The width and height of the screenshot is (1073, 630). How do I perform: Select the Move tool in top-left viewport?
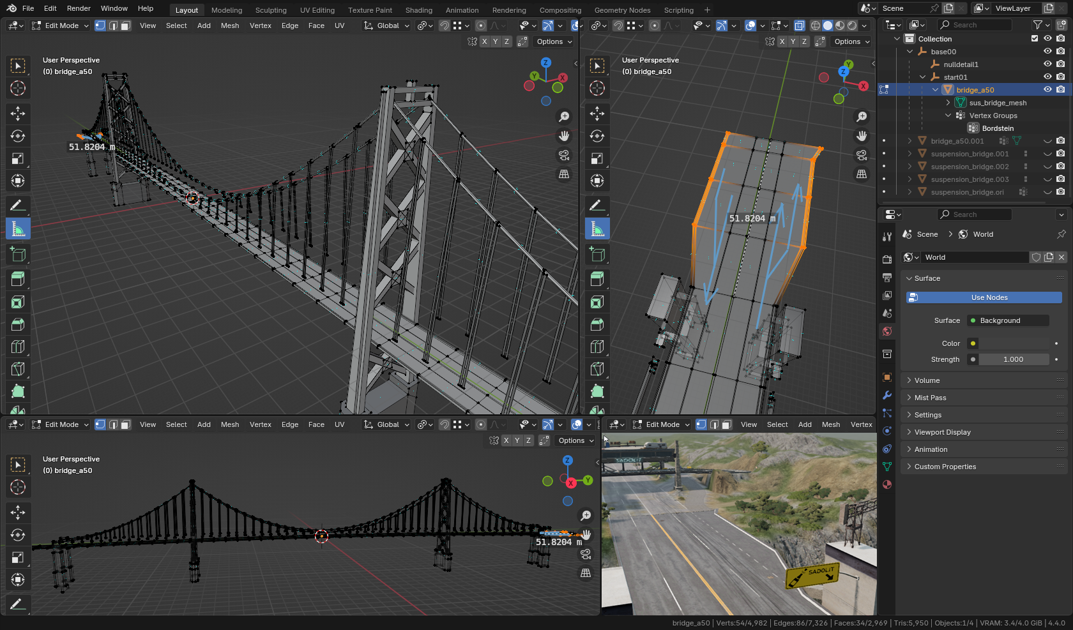(18, 114)
